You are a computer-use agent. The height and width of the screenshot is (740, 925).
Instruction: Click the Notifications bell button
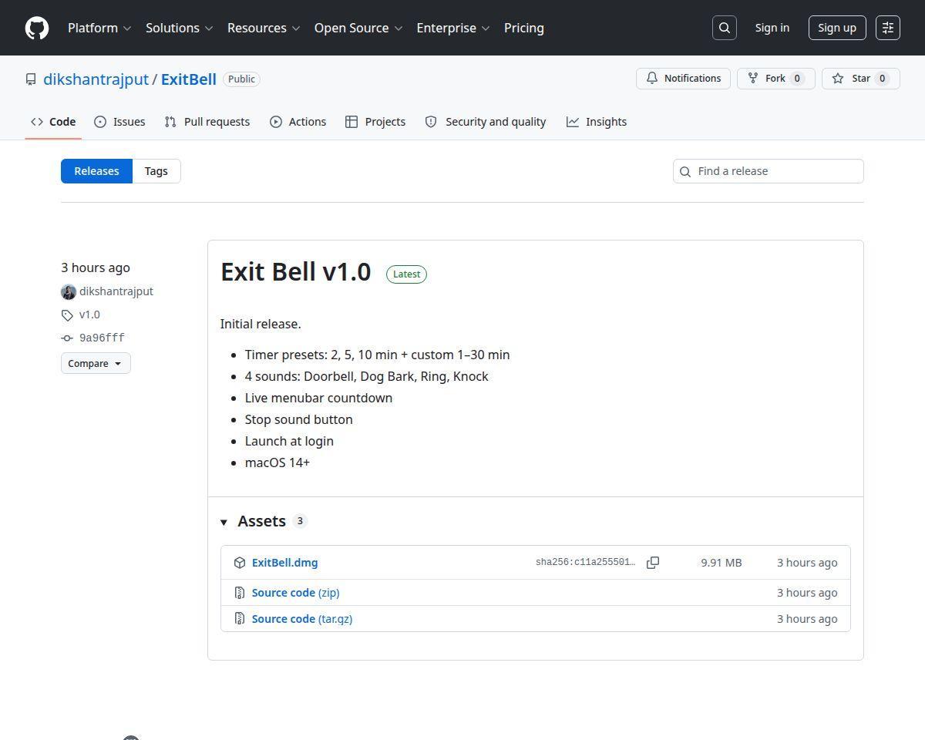683,79
